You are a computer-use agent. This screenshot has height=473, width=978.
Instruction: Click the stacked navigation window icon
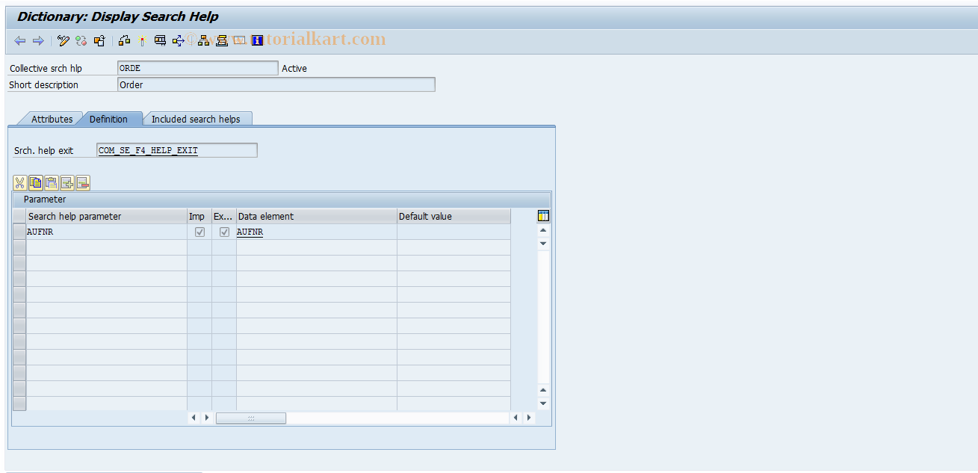[x=221, y=40]
